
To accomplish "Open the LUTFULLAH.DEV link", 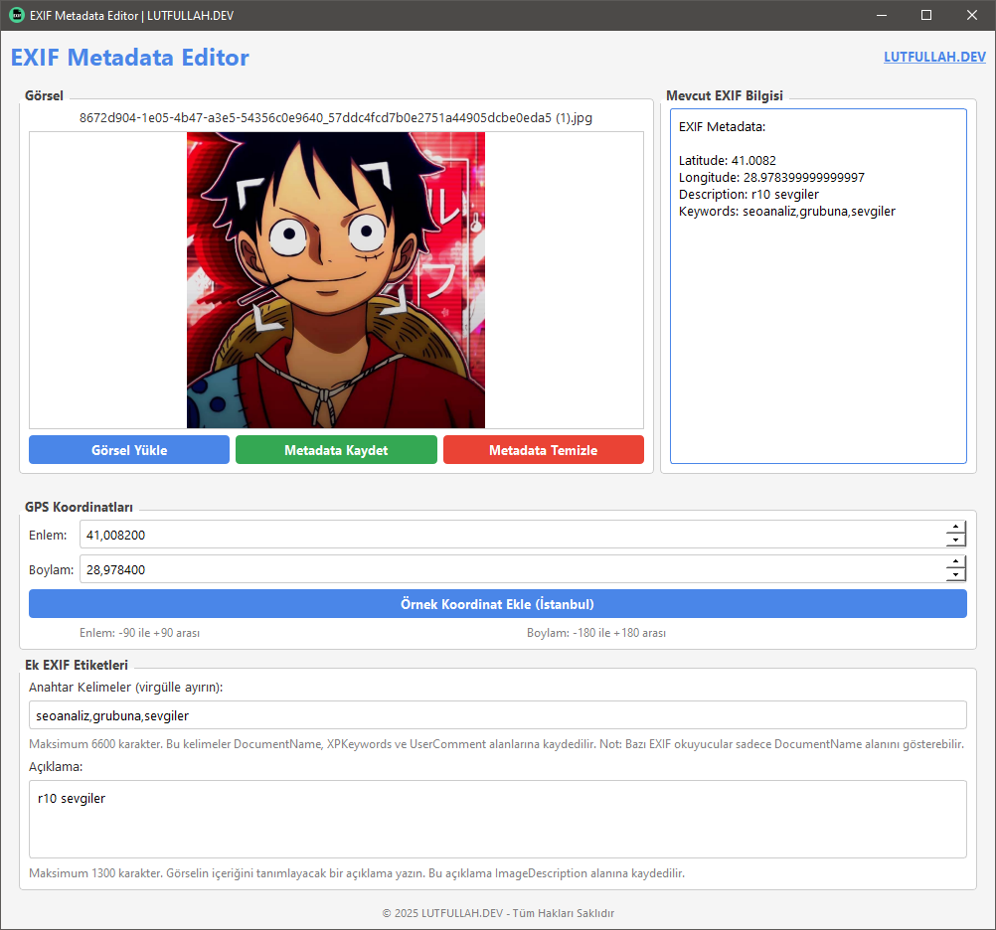I will (x=934, y=58).
